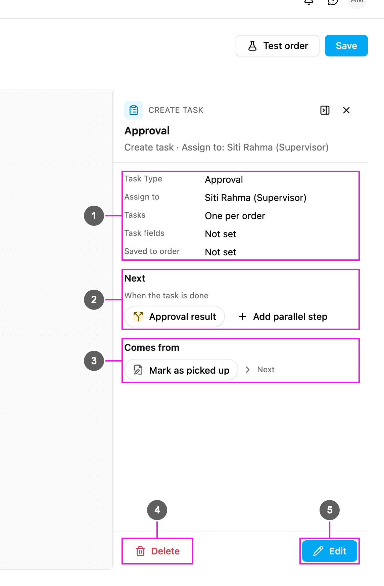Viewport: 384px width, 586px height.
Task: Delete the Approval task
Action: (157, 551)
